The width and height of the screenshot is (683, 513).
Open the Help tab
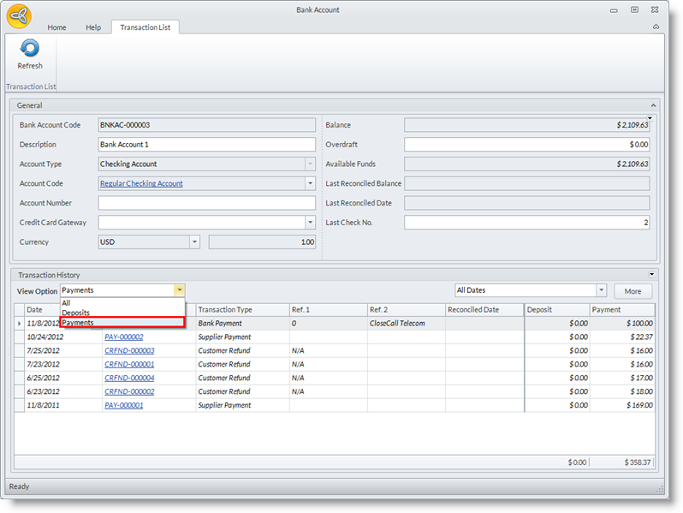[93, 27]
